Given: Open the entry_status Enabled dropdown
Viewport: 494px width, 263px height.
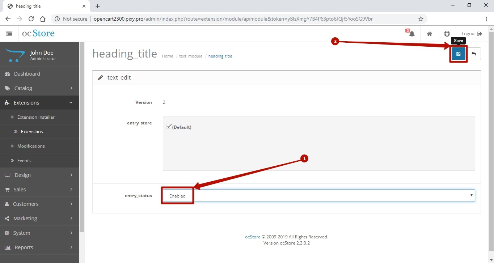Looking at the screenshot, I should click(x=318, y=196).
